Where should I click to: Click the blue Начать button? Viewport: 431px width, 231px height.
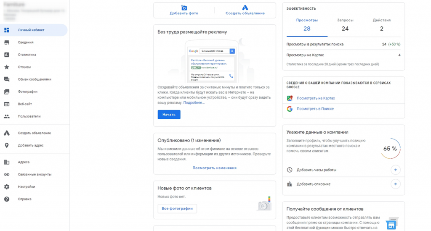(x=169, y=114)
